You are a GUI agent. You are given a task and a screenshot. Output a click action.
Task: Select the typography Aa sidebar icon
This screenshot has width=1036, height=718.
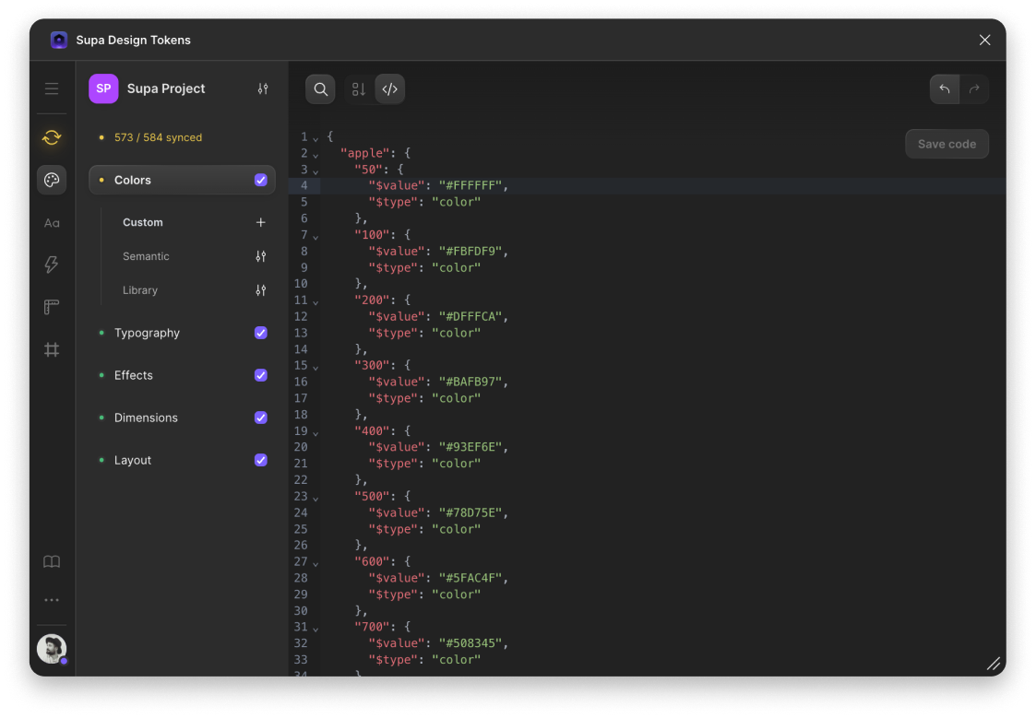(x=52, y=223)
